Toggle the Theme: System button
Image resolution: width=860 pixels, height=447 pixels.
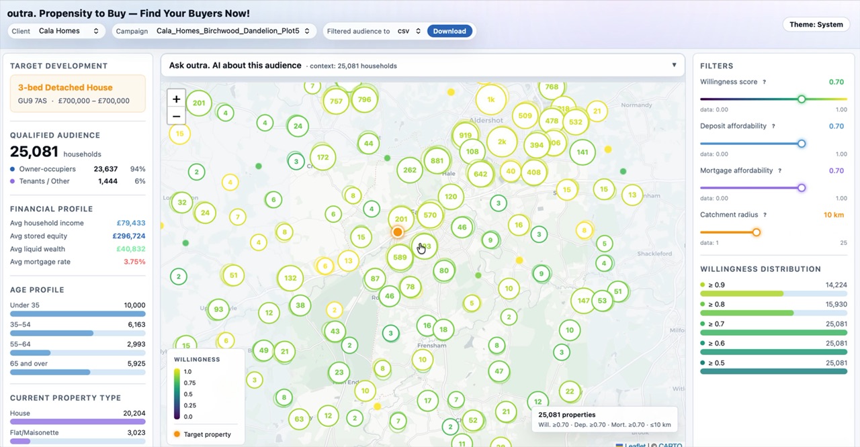coord(816,25)
